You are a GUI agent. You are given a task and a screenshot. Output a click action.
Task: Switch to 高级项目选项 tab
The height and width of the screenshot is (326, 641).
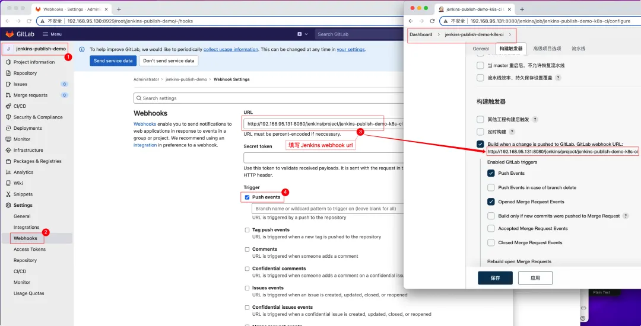[x=547, y=49]
